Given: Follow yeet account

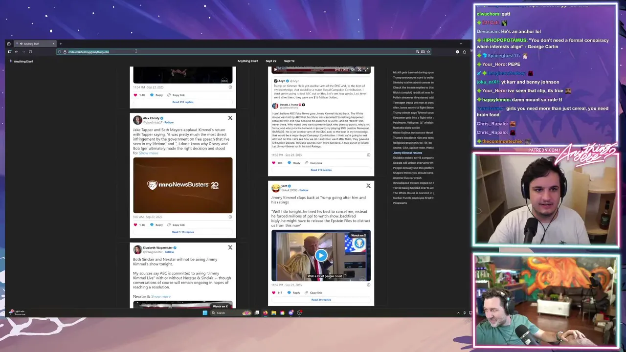Looking at the screenshot, I should [x=304, y=190].
